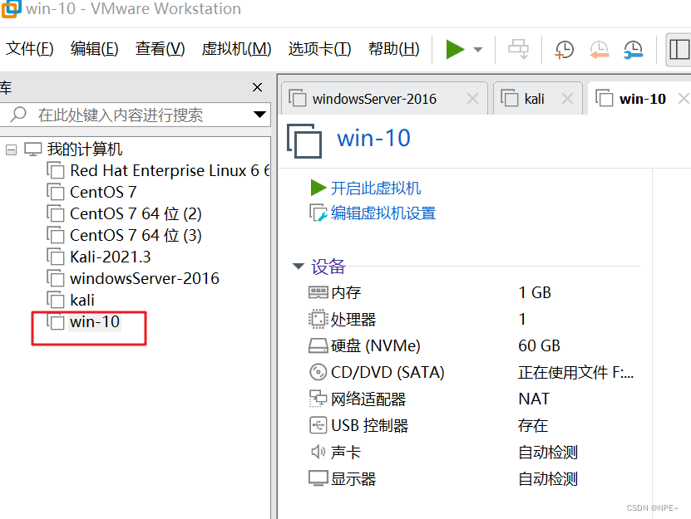
Task: Open the 帮助(H) menu
Action: (393, 48)
